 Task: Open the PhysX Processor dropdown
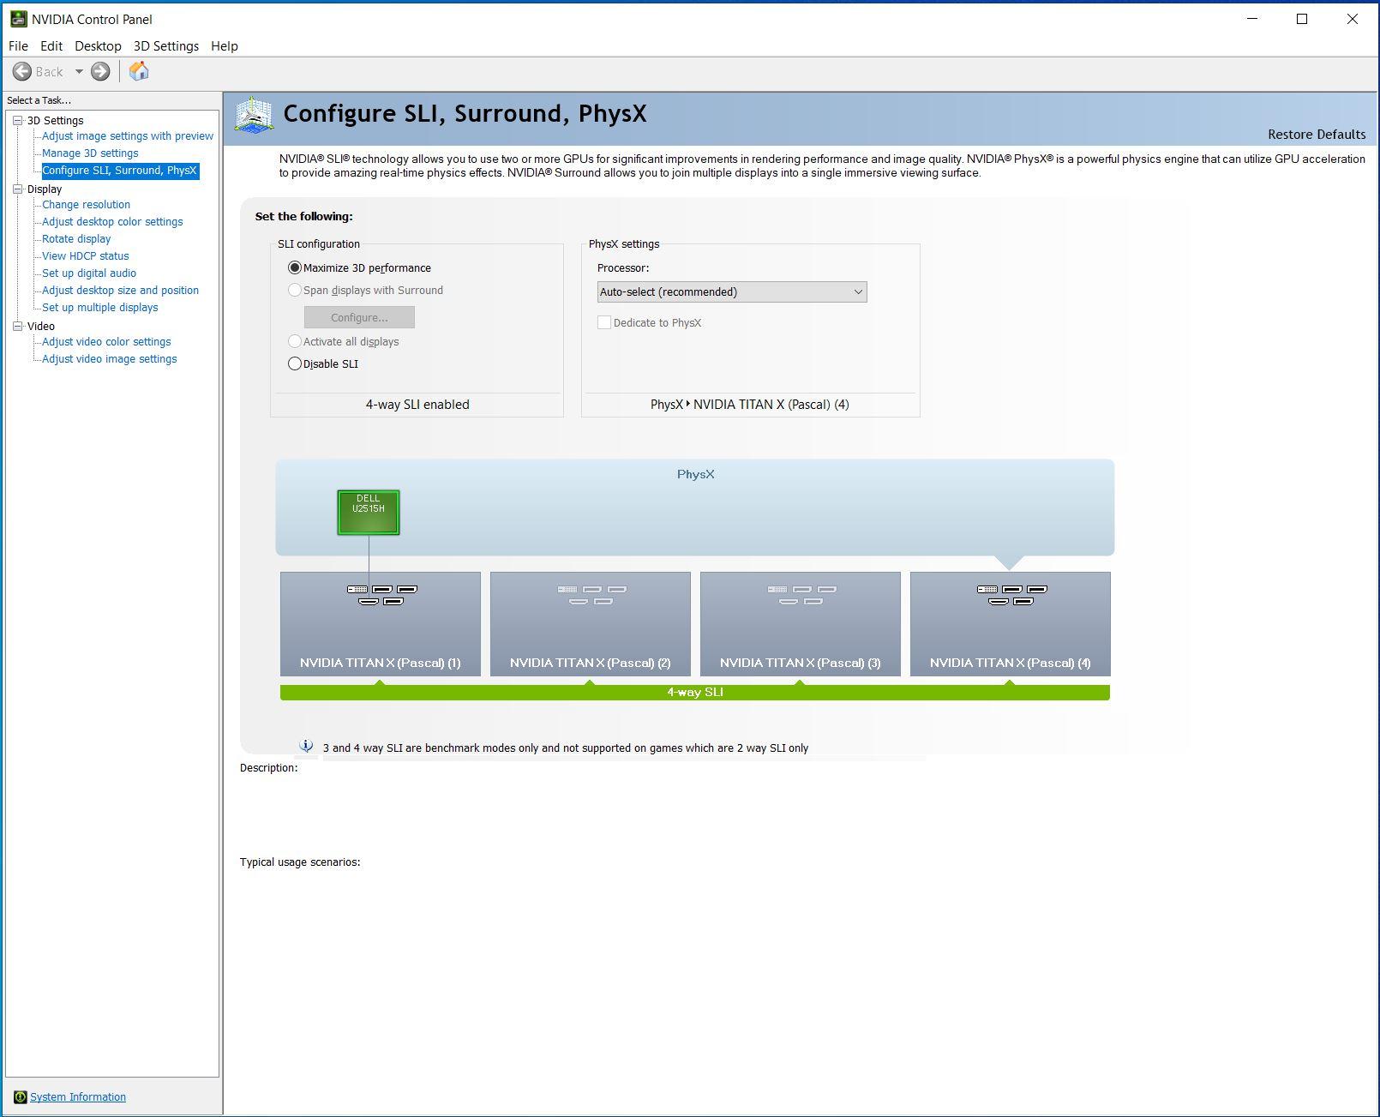point(732,291)
